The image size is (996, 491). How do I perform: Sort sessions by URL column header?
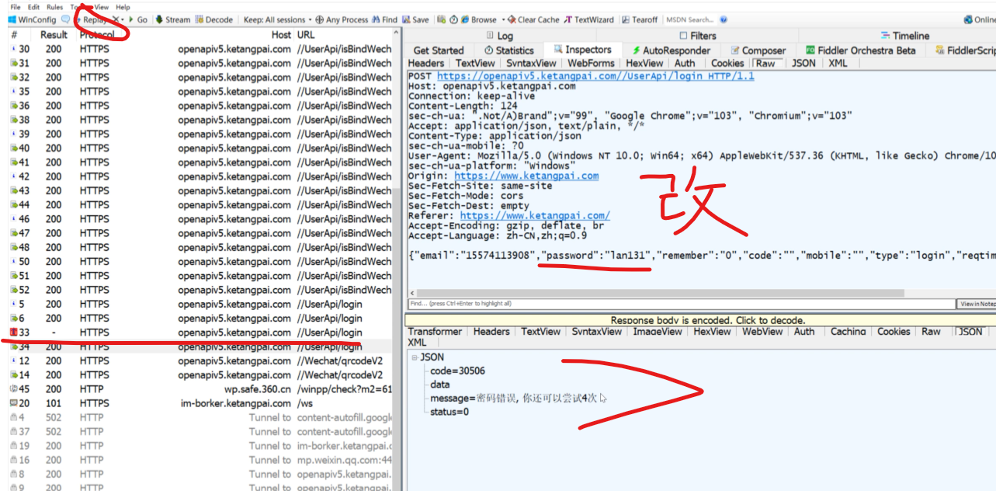click(307, 35)
